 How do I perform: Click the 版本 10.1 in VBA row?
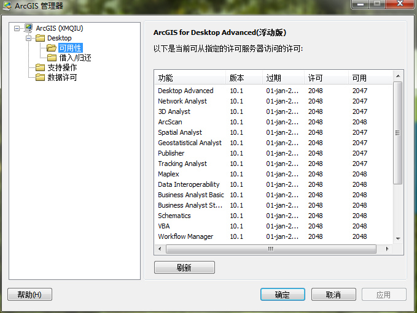pos(236,226)
